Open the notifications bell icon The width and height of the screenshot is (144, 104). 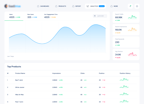130,6
